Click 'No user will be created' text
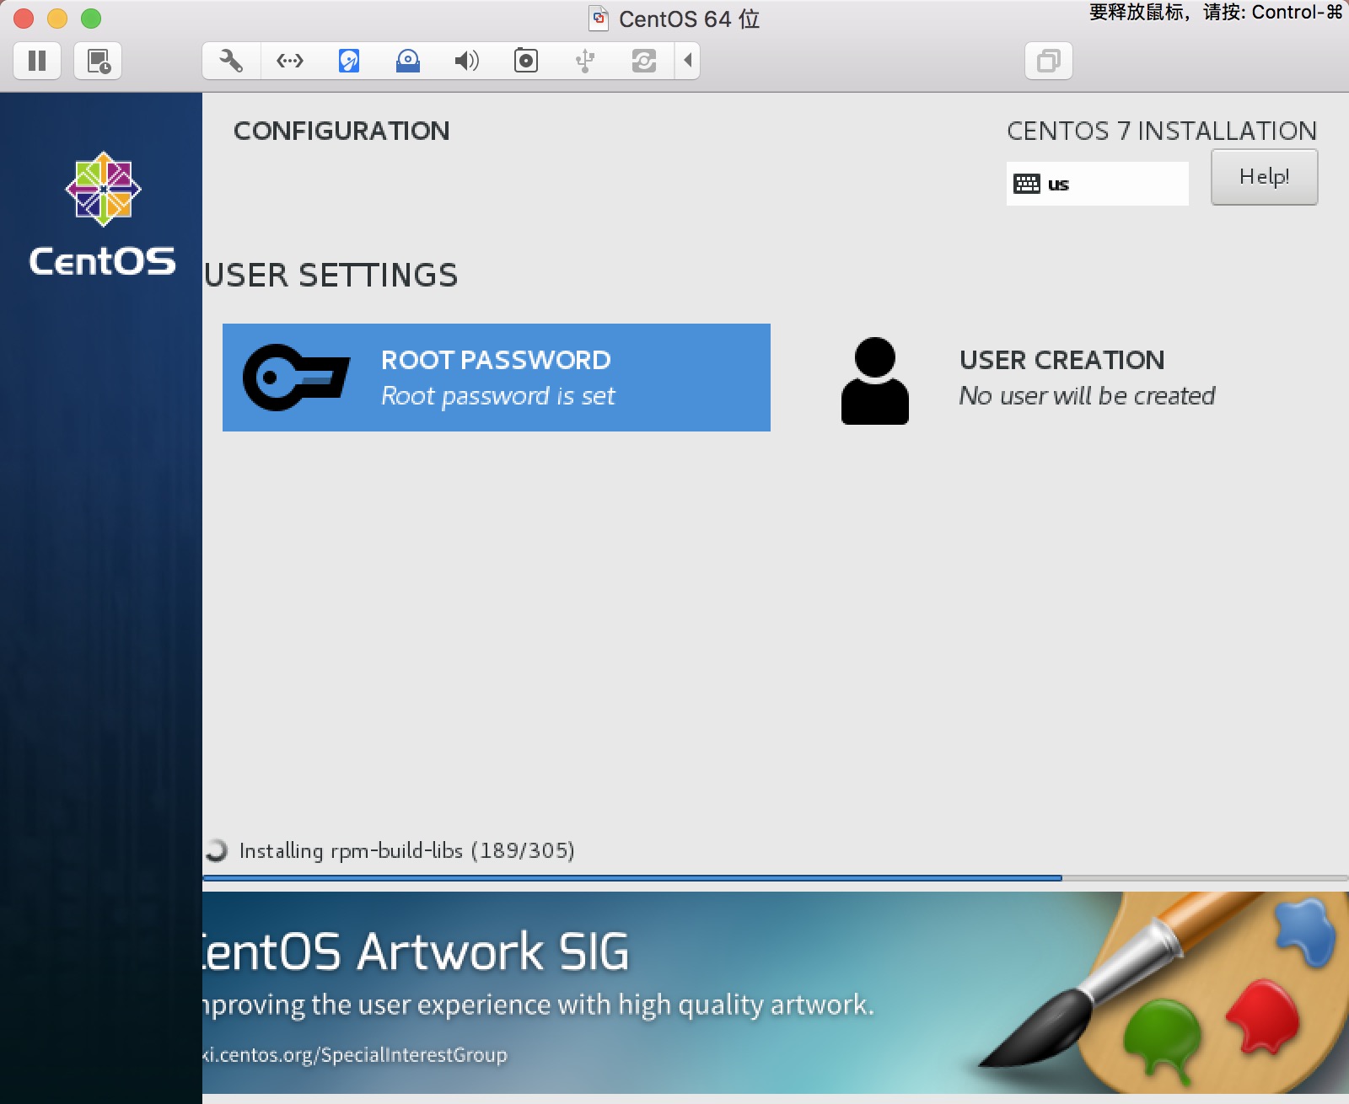Screen dimensions: 1349x1104 pyautogui.click(x=1087, y=396)
